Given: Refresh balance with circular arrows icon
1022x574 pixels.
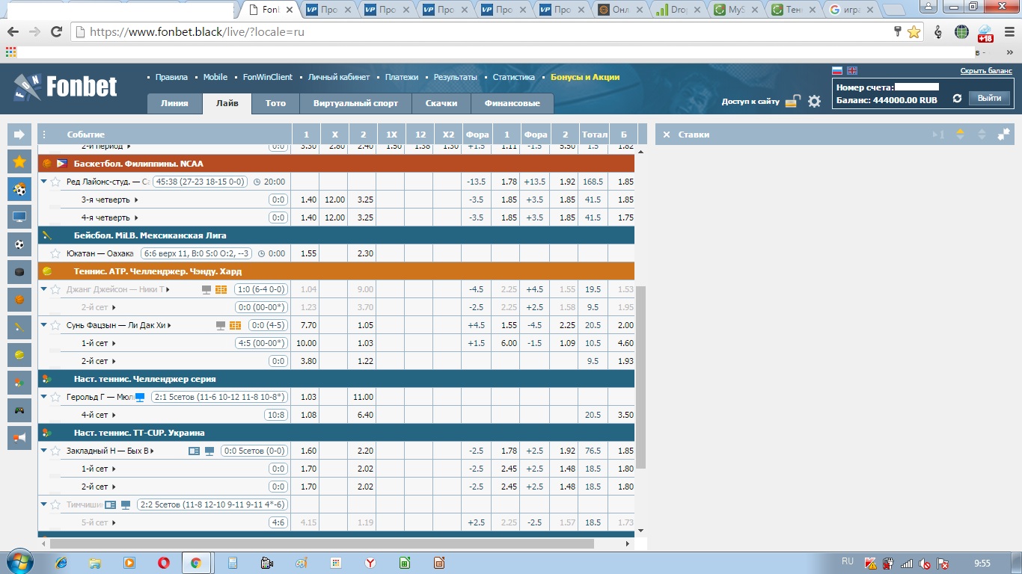Looking at the screenshot, I should click(957, 99).
